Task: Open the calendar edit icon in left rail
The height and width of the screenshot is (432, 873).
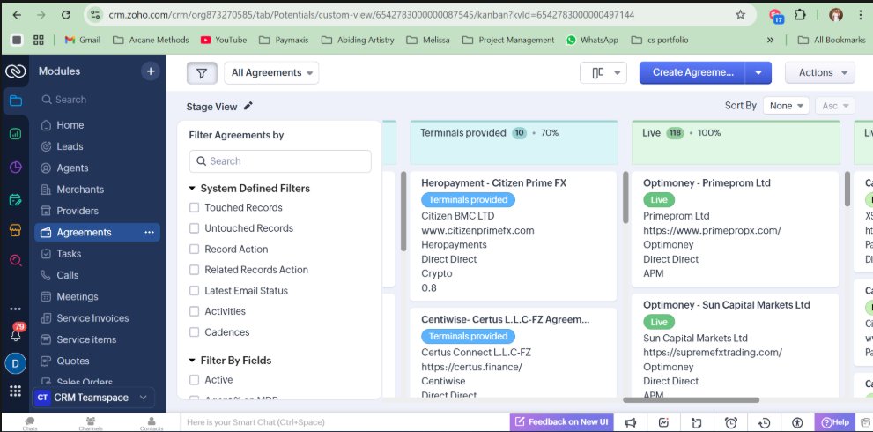Action: [16, 199]
